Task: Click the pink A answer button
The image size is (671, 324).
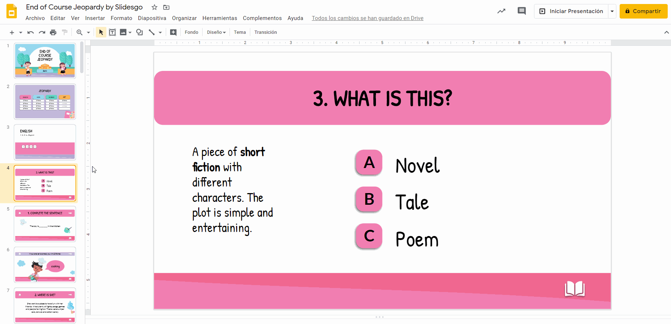Action: (x=369, y=163)
